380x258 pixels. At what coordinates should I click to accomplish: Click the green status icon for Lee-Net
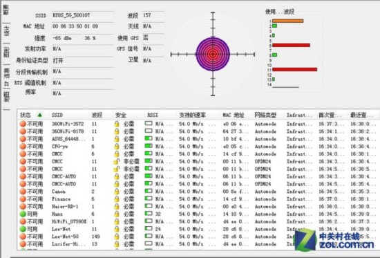click(23, 229)
